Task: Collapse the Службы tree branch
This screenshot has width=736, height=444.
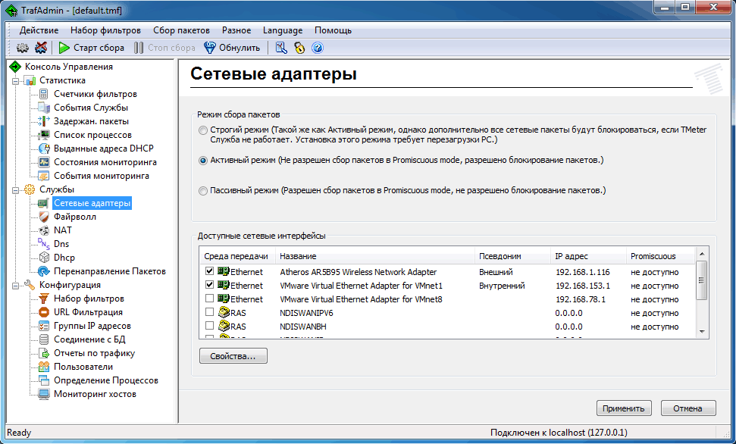Action: tap(16, 189)
